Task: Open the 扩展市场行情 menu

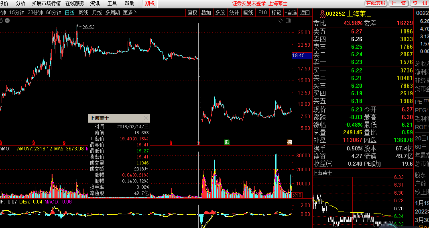Action: (x=46, y=3)
